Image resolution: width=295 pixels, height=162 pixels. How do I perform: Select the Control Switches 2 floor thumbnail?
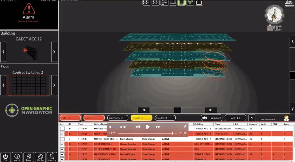[29, 85]
